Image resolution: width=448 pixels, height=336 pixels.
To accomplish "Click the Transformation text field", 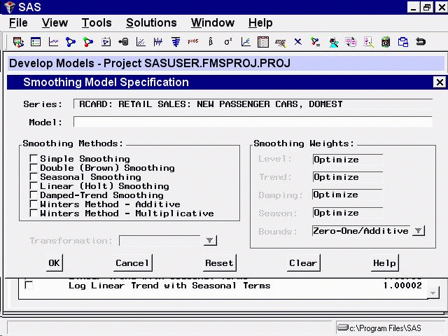I will (x=161, y=240).
